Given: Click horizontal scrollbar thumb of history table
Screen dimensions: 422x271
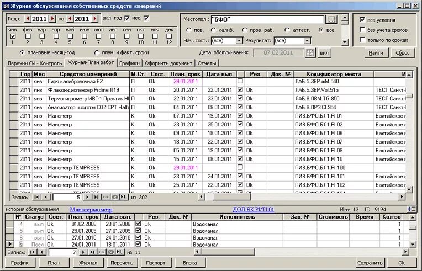Looking at the screenshot, I should pos(228,252).
